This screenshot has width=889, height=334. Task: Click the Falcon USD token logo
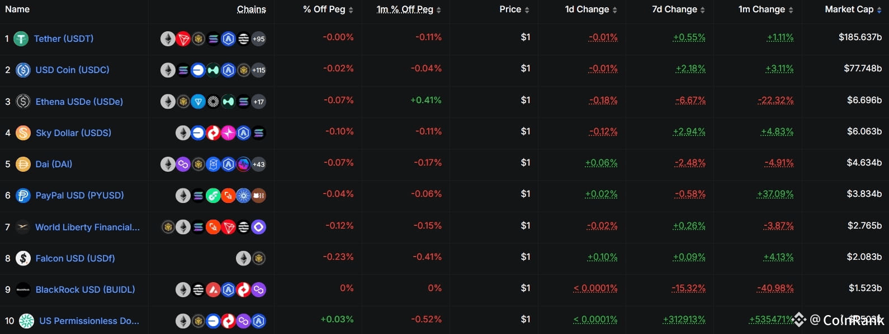tap(23, 258)
